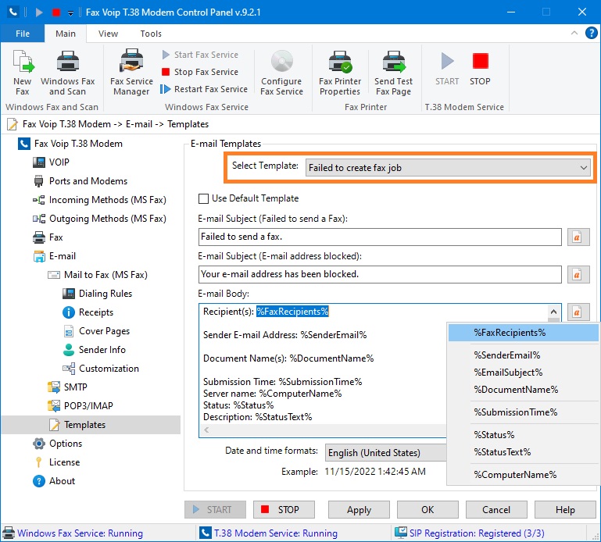Choose %FaxRecipients% from the popup menu

pyautogui.click(x=523, y=333)
